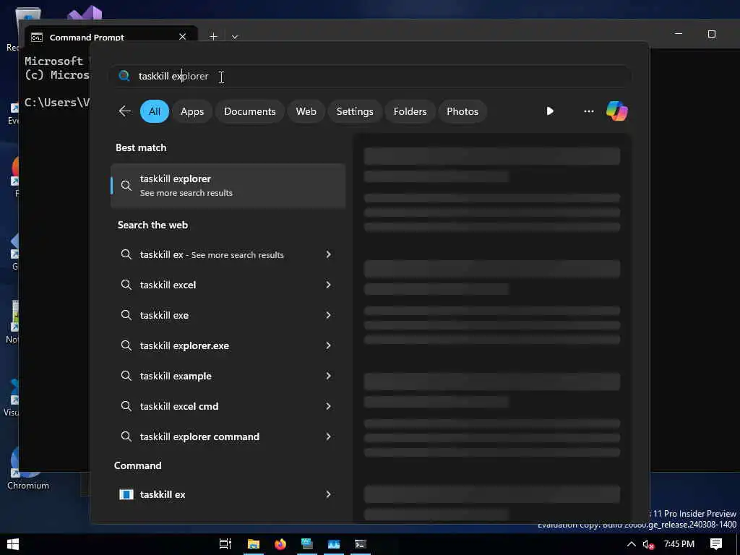Open the tab dropdown in Command Prompt window
This screenshot has height=555, width=740.
(235, 37)
